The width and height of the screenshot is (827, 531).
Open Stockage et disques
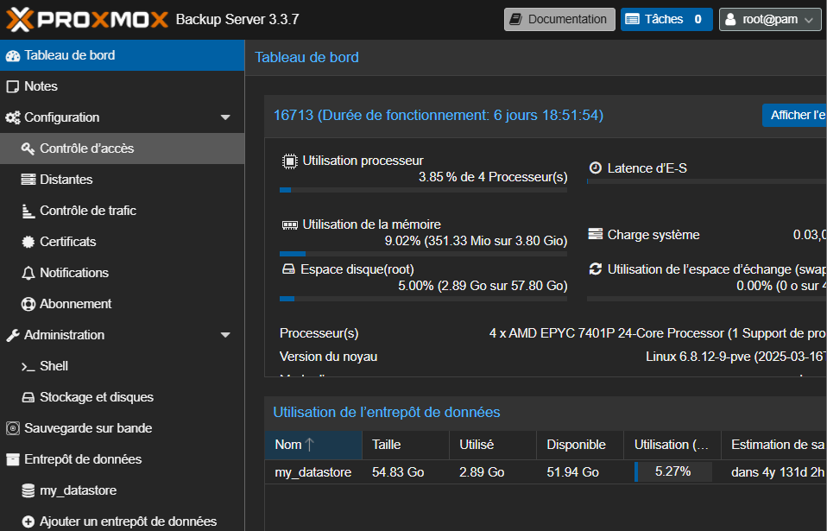123,397
